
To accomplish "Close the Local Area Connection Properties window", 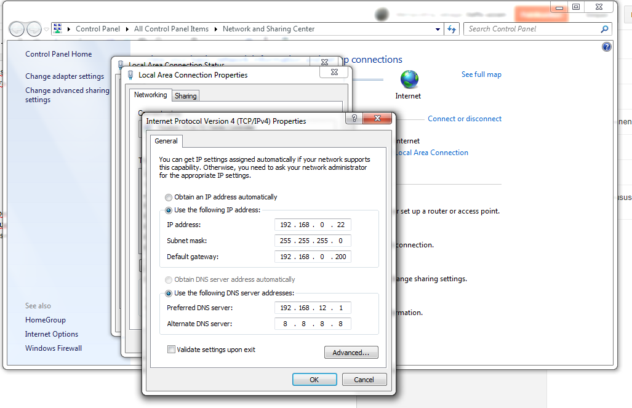I will coord(334,72).
